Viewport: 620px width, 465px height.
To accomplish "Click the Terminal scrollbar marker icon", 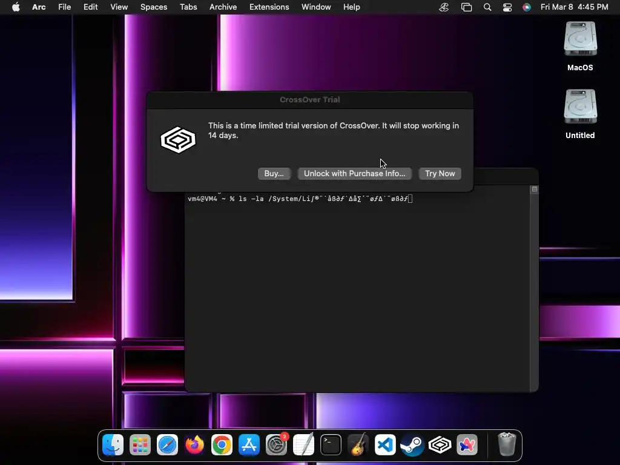I will point(534,190).
